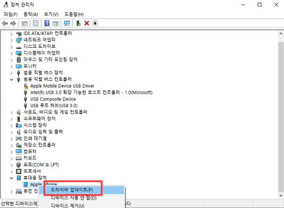Screen dimensions: 284x208
Task: Open the 보기(V) menu
Action: 51,14
